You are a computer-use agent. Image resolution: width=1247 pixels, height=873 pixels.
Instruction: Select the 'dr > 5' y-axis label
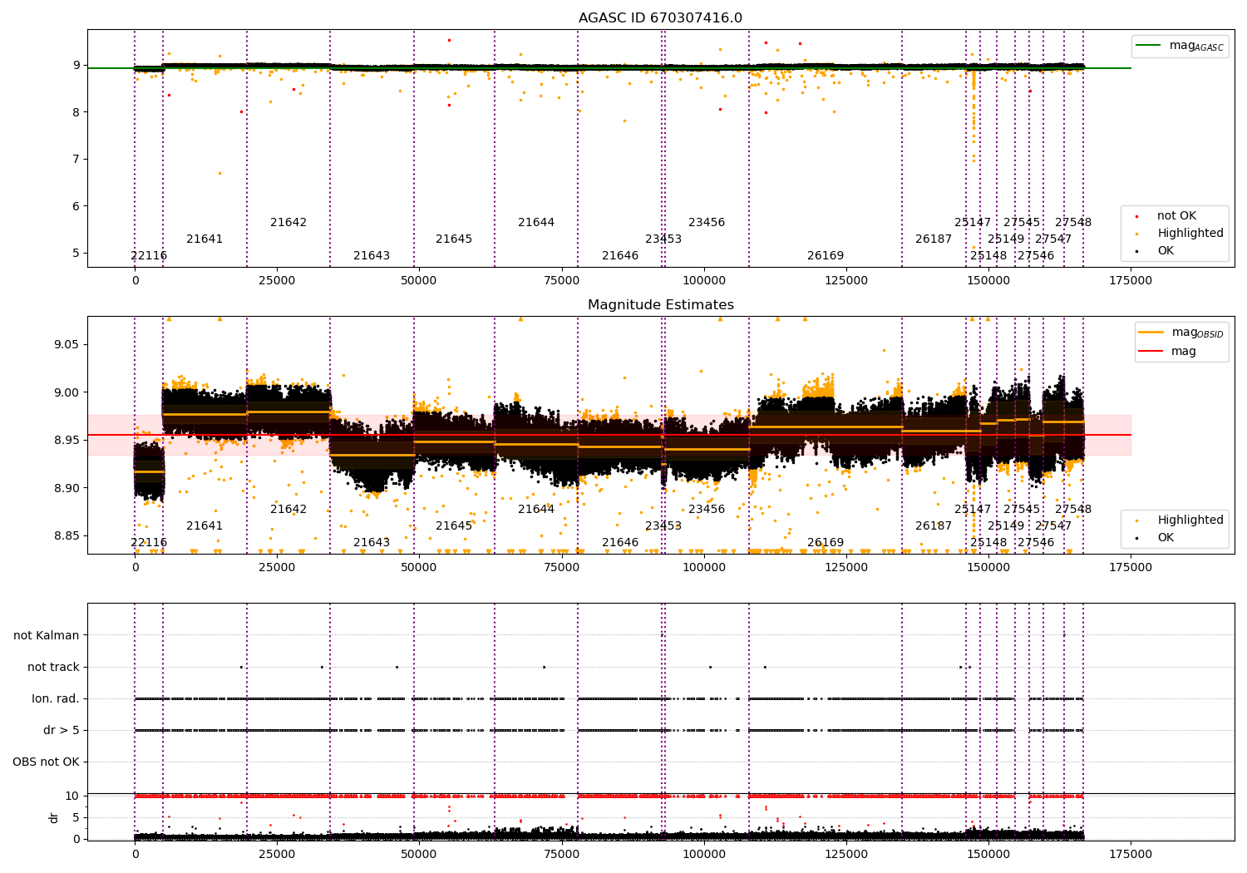click(62, 730)
